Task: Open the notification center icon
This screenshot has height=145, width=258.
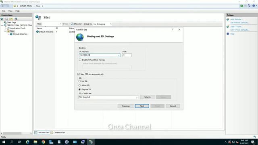Action: [253, 142]
